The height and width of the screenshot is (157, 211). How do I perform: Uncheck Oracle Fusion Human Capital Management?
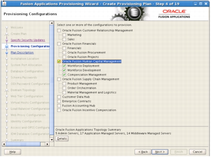[x=59, y=62]
